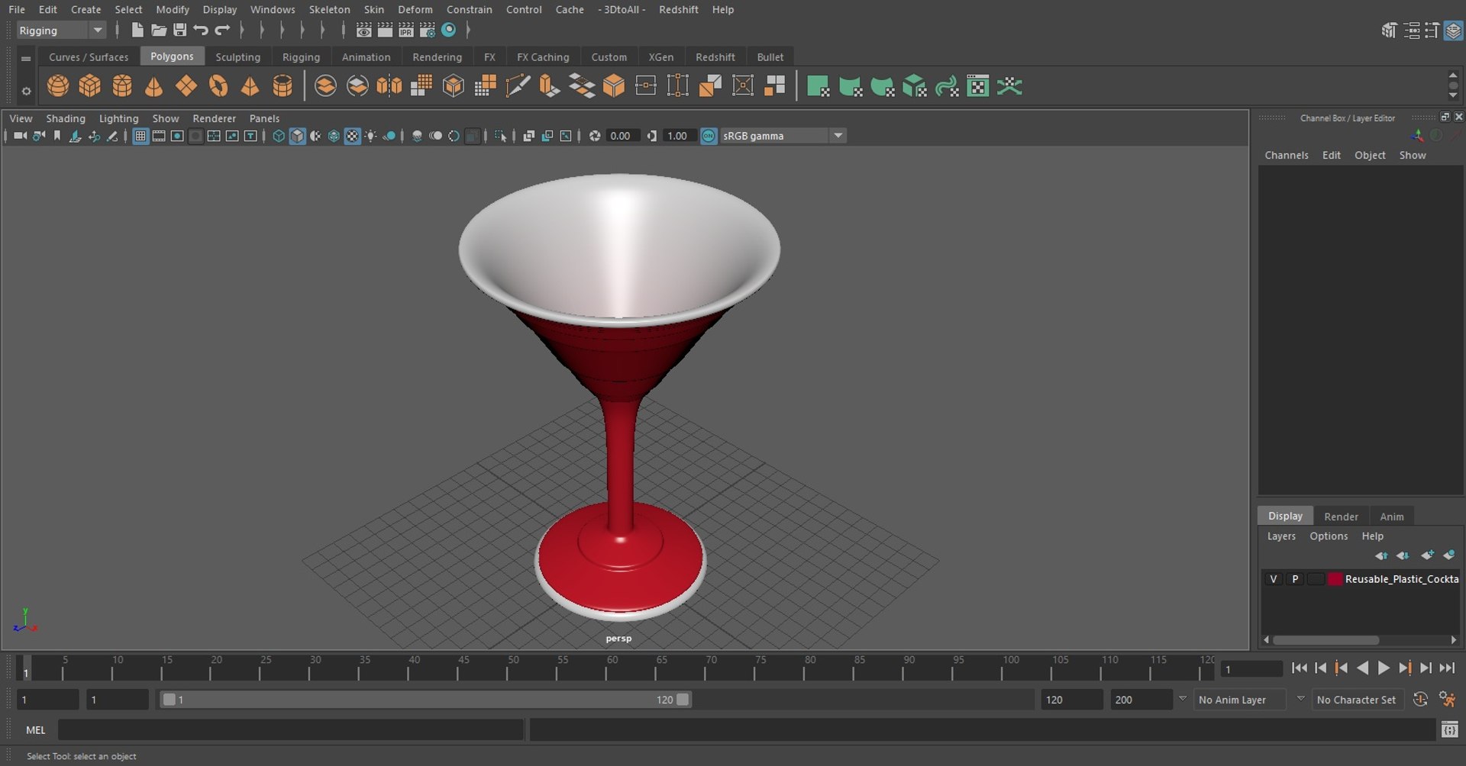Open the sRGB gamma view transform dropdown
The width and height of the screenshot is (1466, 766).
click(783, 136)
